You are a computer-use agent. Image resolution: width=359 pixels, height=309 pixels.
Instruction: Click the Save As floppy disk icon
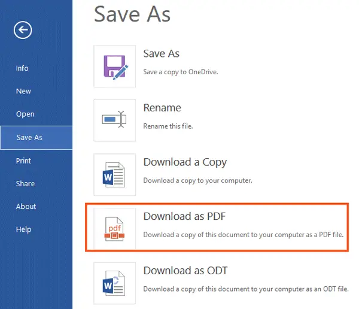[x=115, y=66]
